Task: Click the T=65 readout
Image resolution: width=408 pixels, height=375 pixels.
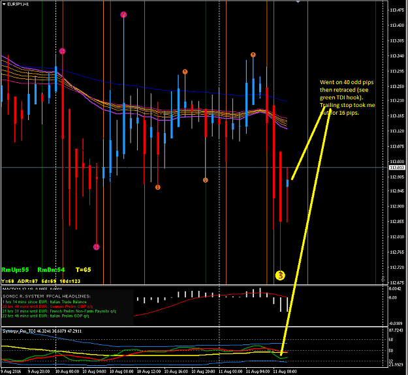Action: (x=84, y=270)
